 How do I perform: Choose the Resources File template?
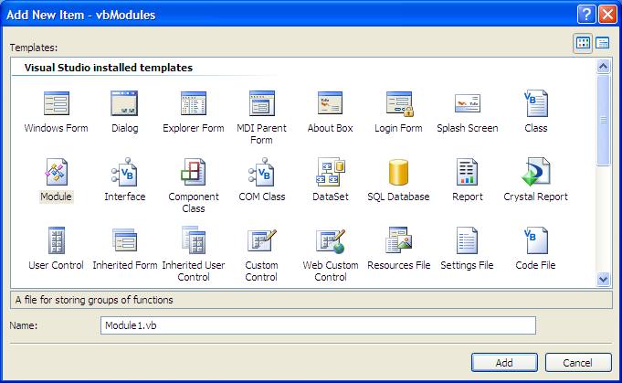tap(398, 241)
